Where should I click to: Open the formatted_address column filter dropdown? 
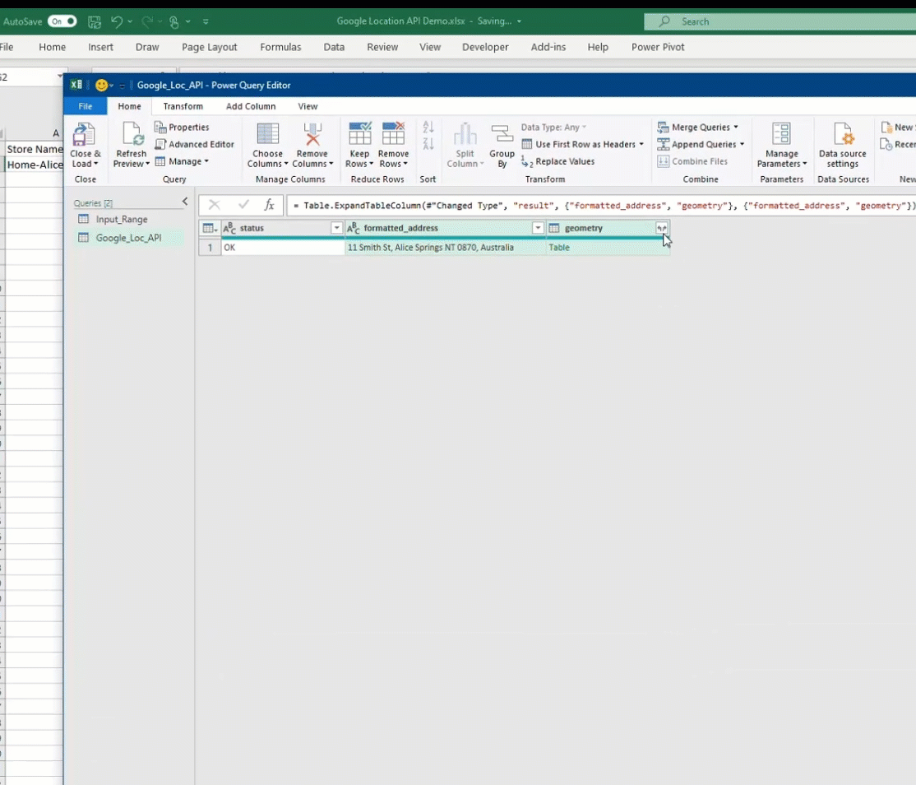tap(538, 228)
